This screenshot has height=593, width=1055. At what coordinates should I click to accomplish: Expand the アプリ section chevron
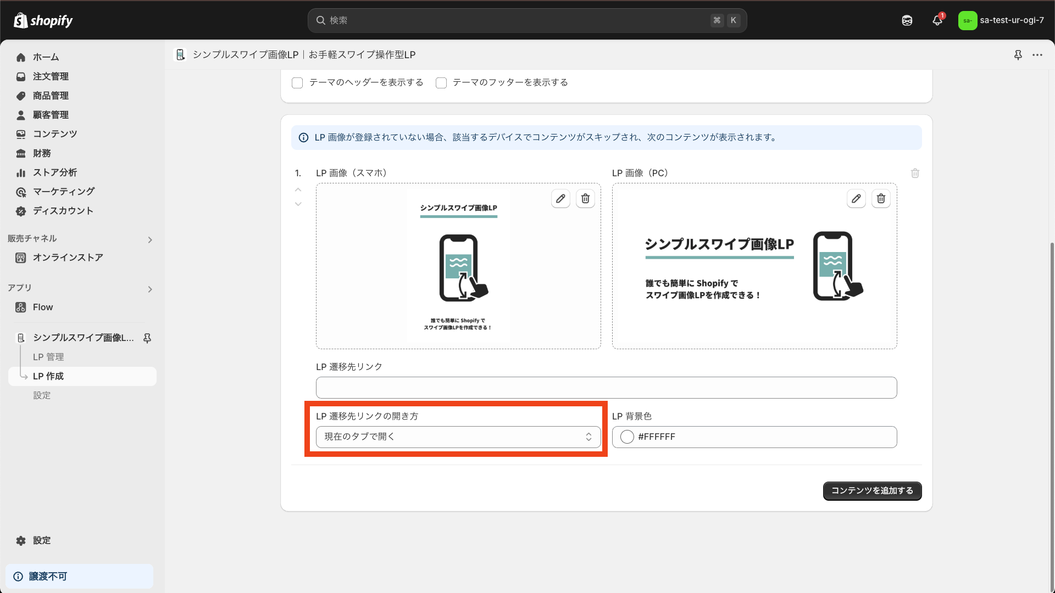150,289
